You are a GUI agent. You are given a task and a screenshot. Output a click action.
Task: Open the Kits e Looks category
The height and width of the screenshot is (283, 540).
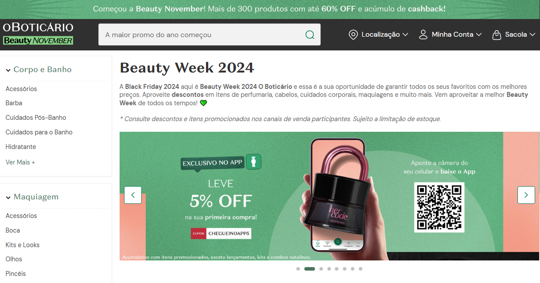[23, 245]
